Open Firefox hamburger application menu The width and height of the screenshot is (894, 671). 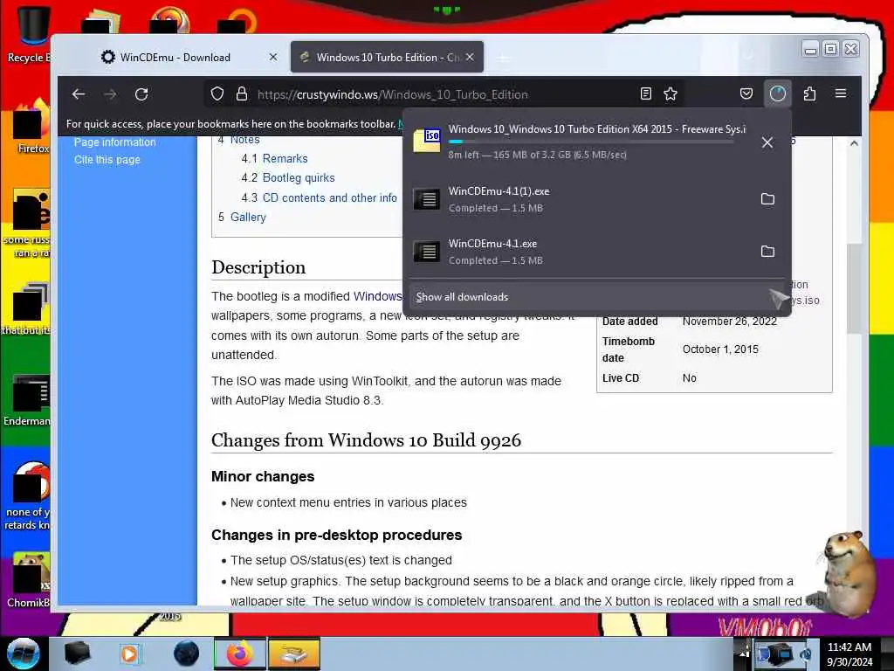pyautogui.click(x=841, y=93)
